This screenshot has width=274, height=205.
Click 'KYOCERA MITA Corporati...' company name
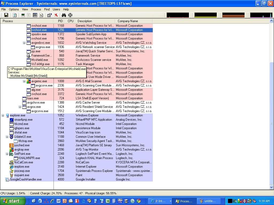tap(134, 162)
